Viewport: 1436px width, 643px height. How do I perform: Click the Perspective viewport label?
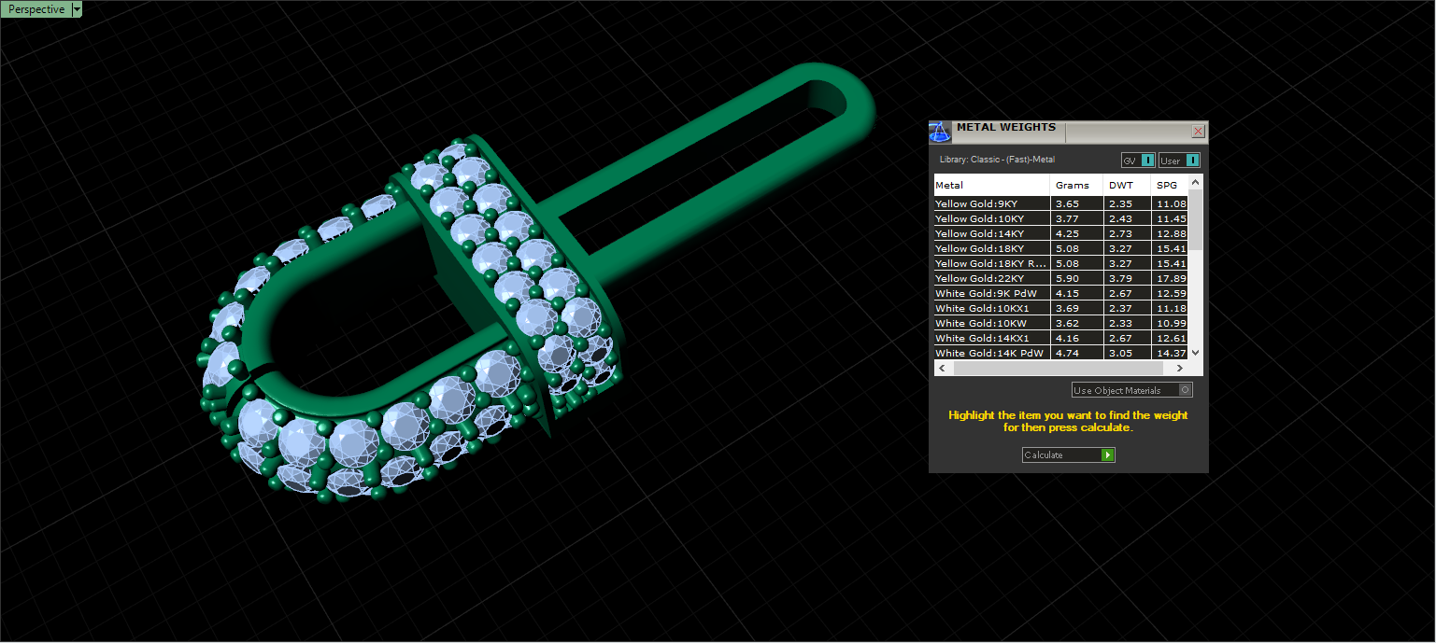[36, 9]
